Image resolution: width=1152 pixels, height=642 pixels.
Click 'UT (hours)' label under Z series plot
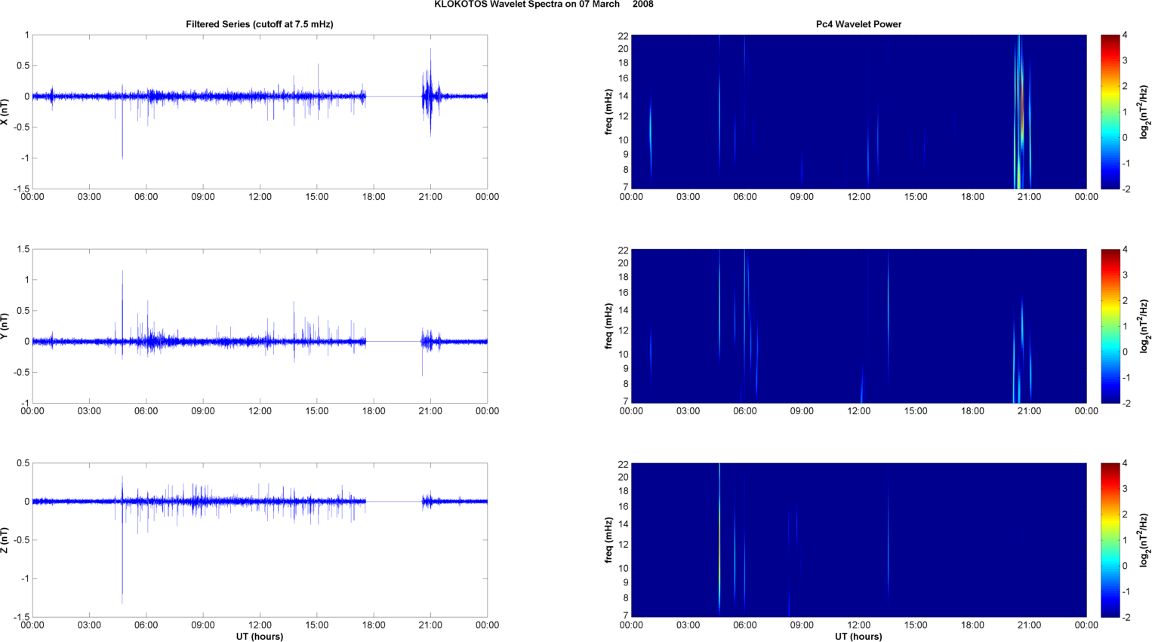260,637
